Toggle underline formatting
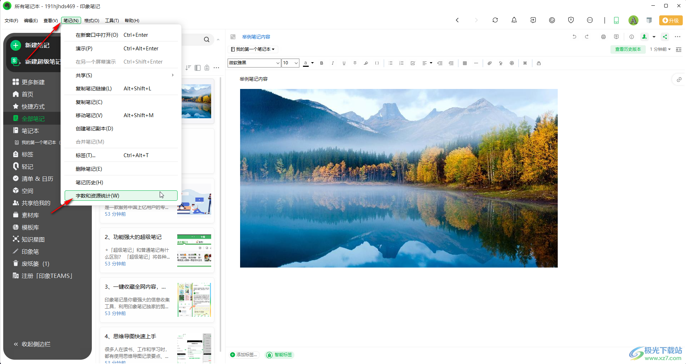 (344, 63)
